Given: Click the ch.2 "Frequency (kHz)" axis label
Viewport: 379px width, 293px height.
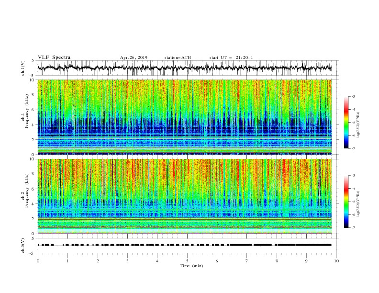Looking at the screenshot, I should click(27, 190).
